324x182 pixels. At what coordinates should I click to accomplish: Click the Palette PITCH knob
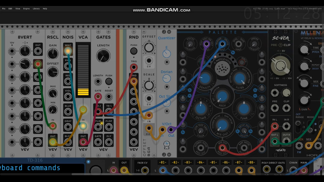[x=222, y=96]
